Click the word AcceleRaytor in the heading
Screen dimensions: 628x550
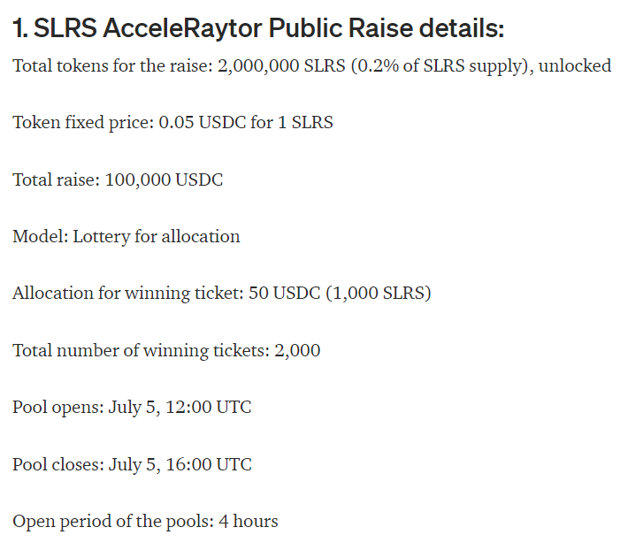pyautogui.click(x=182, y=28)
